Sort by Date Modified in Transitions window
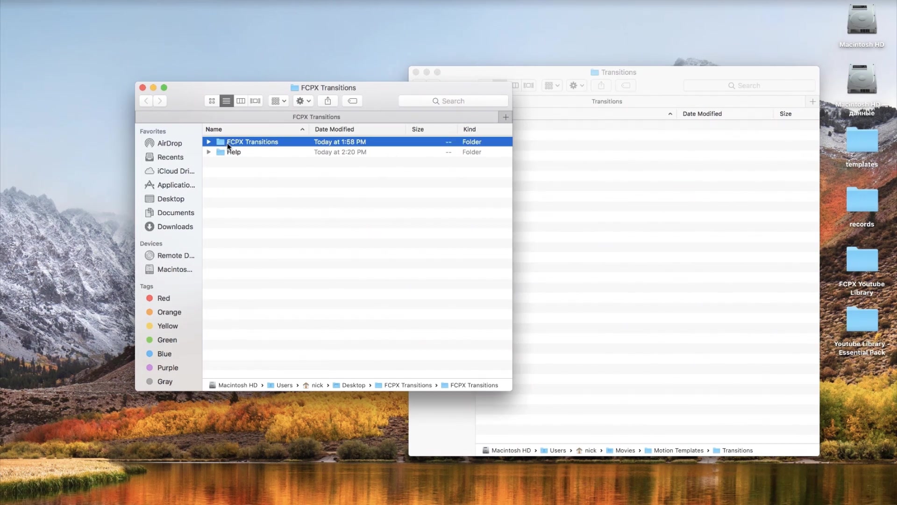897x505 pixels. point(725,114)
